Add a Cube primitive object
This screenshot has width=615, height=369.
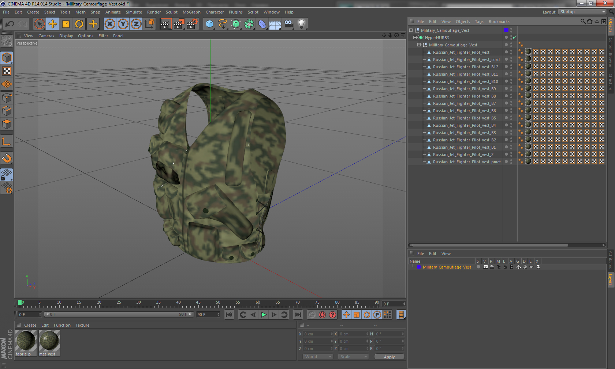click(x=209, y=24)
